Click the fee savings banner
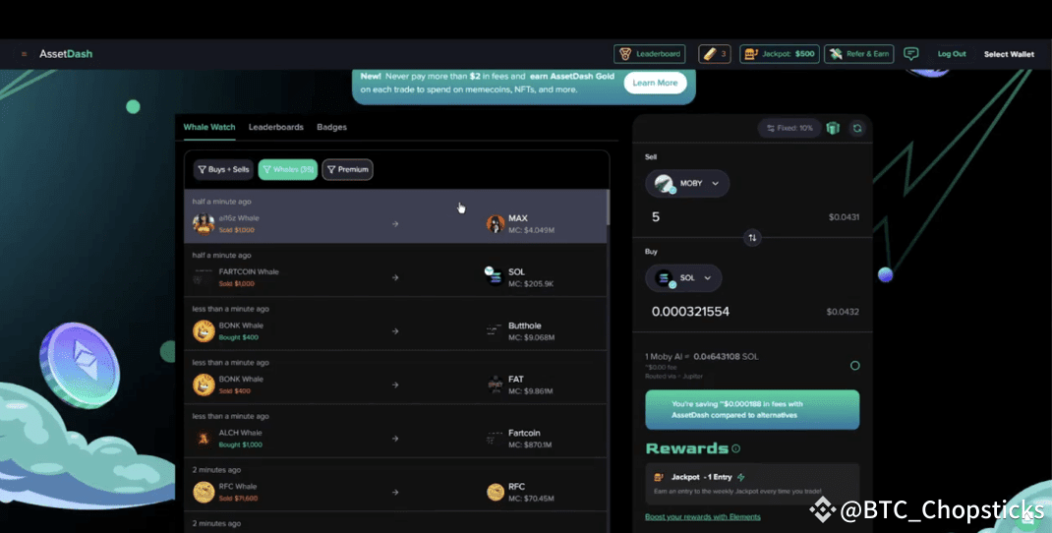 pyautogui.click(x=752, y=409)
